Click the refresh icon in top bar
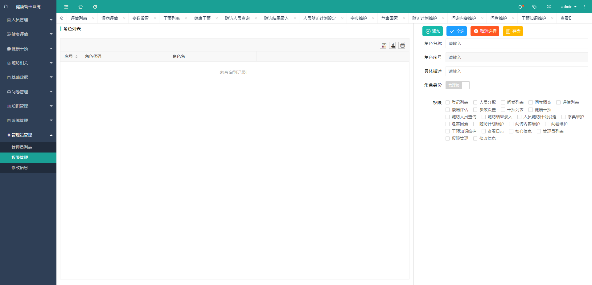Screen dimensions: 592x285 click(x=95, y=7)
